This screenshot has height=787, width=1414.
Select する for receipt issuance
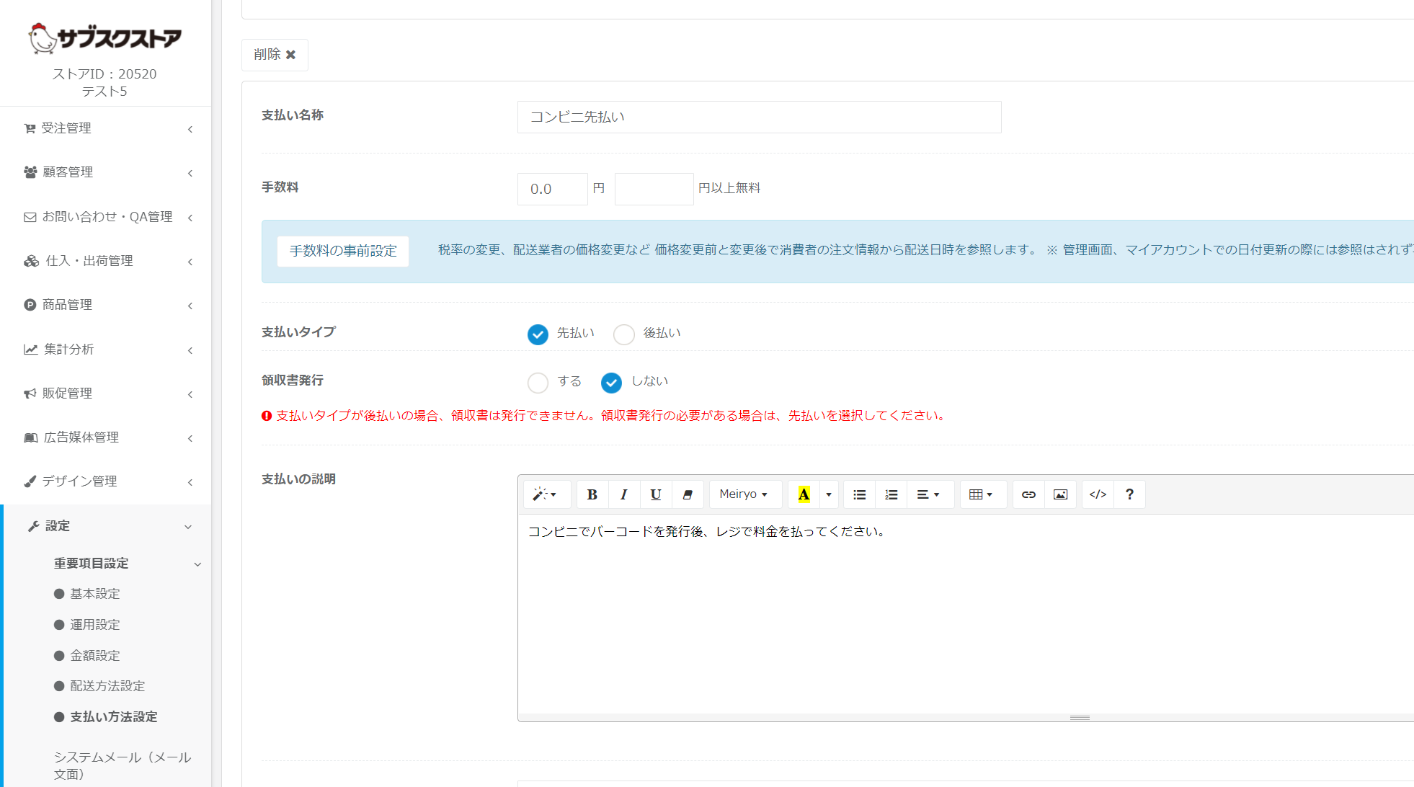tap(538, 383)
